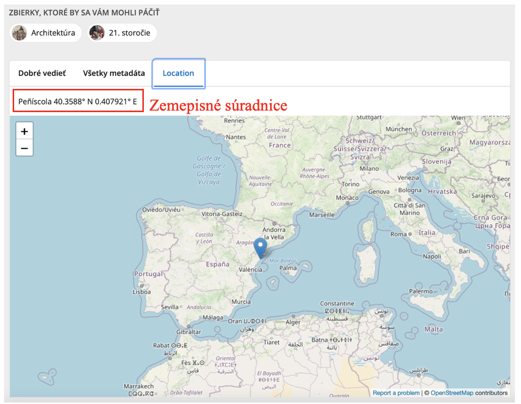Click the Marseille label on map

pyautogui.click(x=322, y=215)
